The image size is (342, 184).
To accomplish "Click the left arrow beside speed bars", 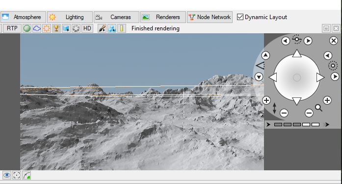I will click(268, 124).
